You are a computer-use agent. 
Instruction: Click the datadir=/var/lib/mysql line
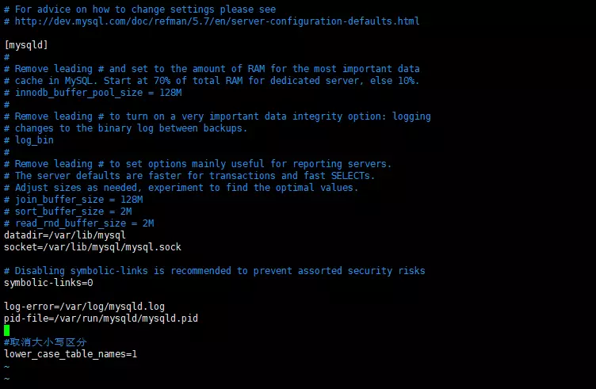[x=65, y=235]
